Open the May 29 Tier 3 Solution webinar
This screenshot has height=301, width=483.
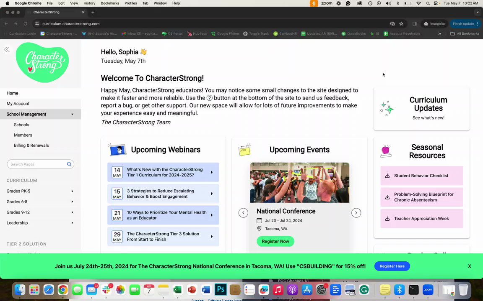pyautogui.click(x=163, y=237)
